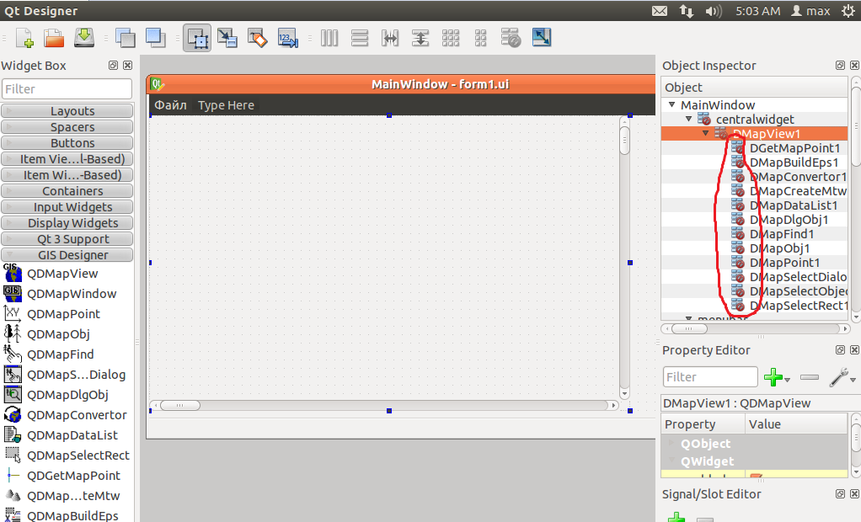Click the Lay Out in Grid icon

[x=450, y=38]
